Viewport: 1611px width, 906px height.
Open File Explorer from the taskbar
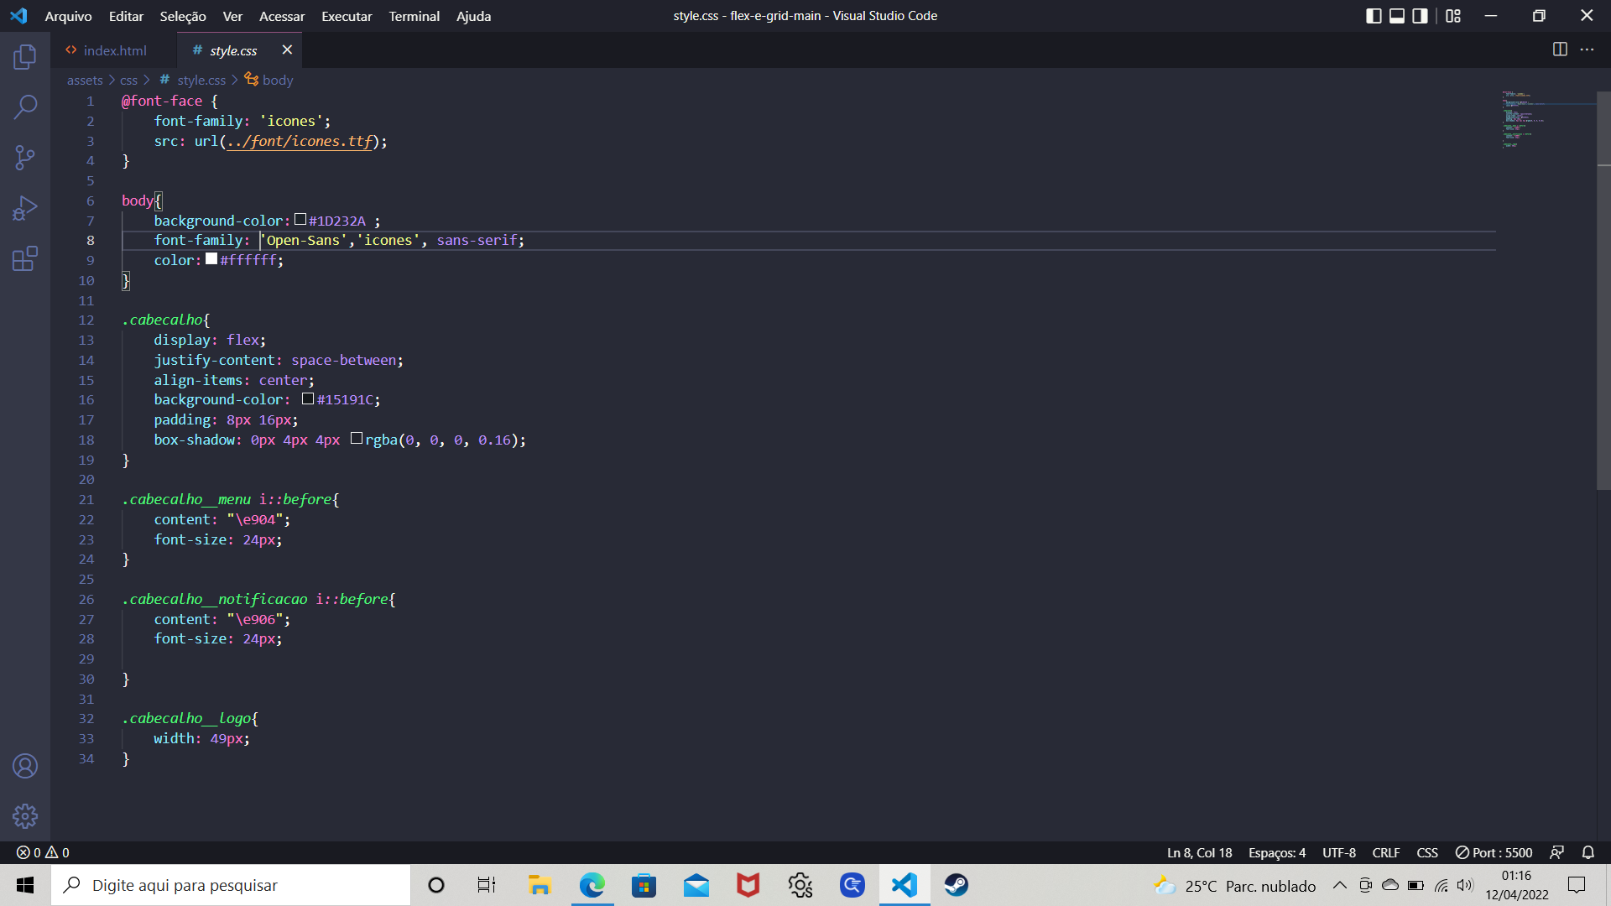(x=540, y=885)
